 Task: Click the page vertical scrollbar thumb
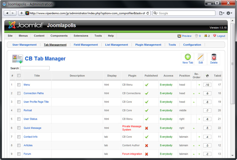pyautogui.click(x=232, y=64)
